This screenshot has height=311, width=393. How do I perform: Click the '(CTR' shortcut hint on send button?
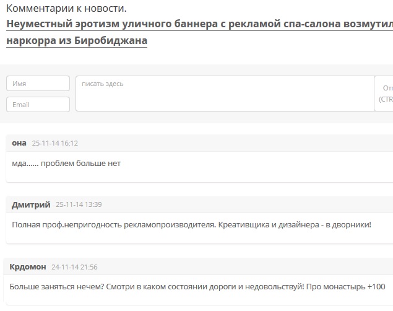(x=386, y=99)
